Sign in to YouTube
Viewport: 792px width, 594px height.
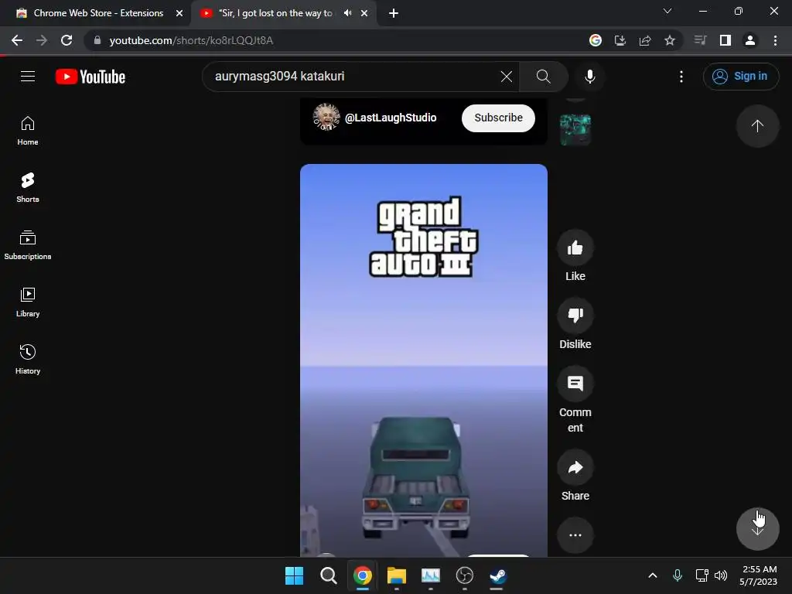point(740,77)
